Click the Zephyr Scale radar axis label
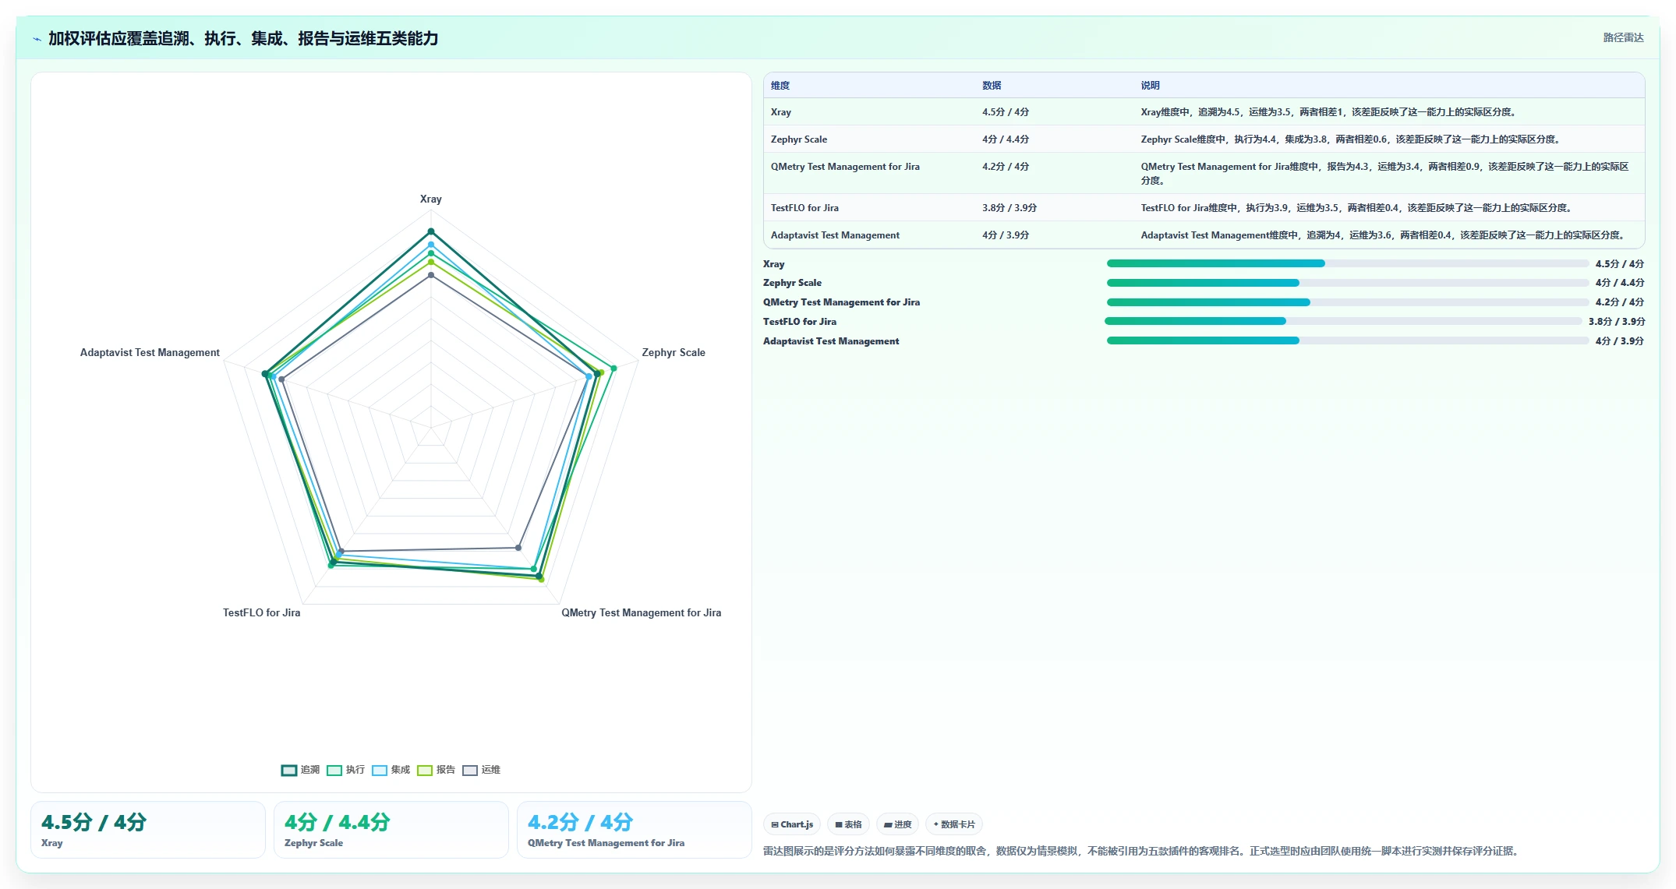Screen dimensions: 1676x889 tap(674, 353)
